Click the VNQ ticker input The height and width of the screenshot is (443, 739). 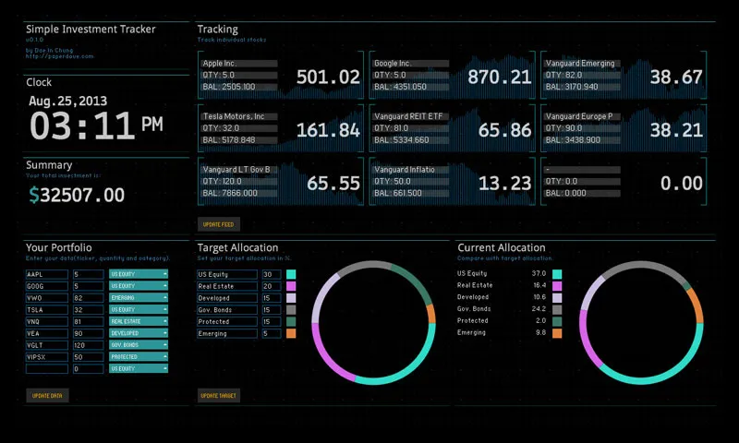point(47,321)
